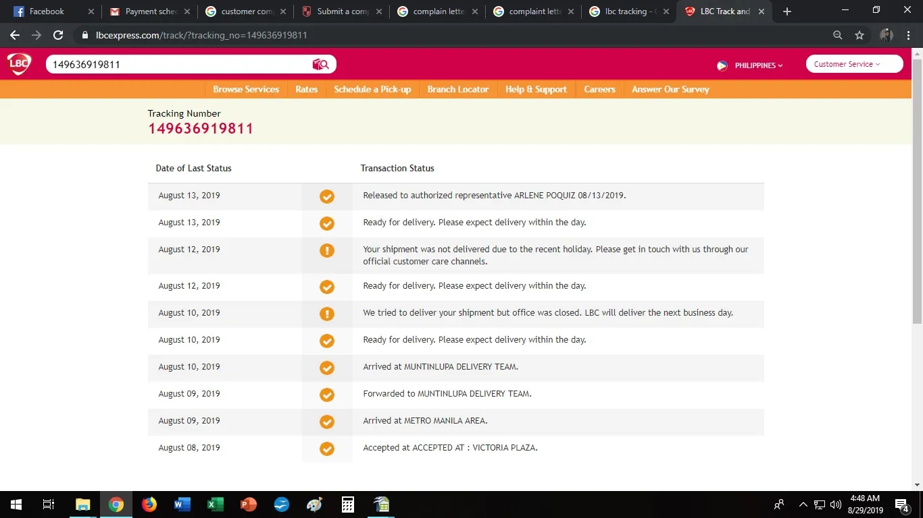Open the Customer Service dropdown
The height and width of the screenshot is (518, 923).
click(854, 64)
